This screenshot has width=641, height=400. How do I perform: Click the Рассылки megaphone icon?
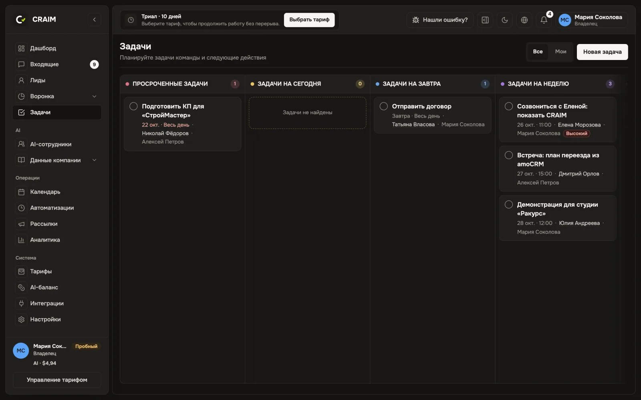point(22,224)
